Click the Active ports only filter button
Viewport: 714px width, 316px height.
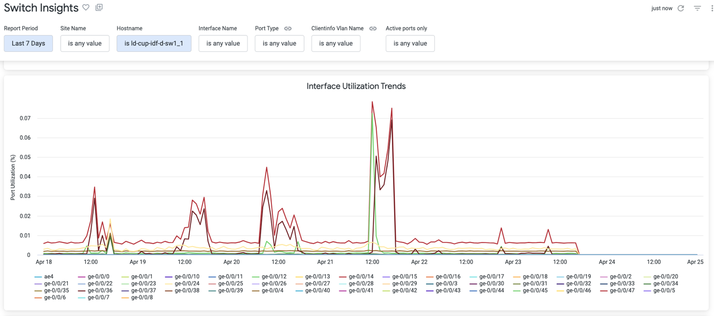410,44
